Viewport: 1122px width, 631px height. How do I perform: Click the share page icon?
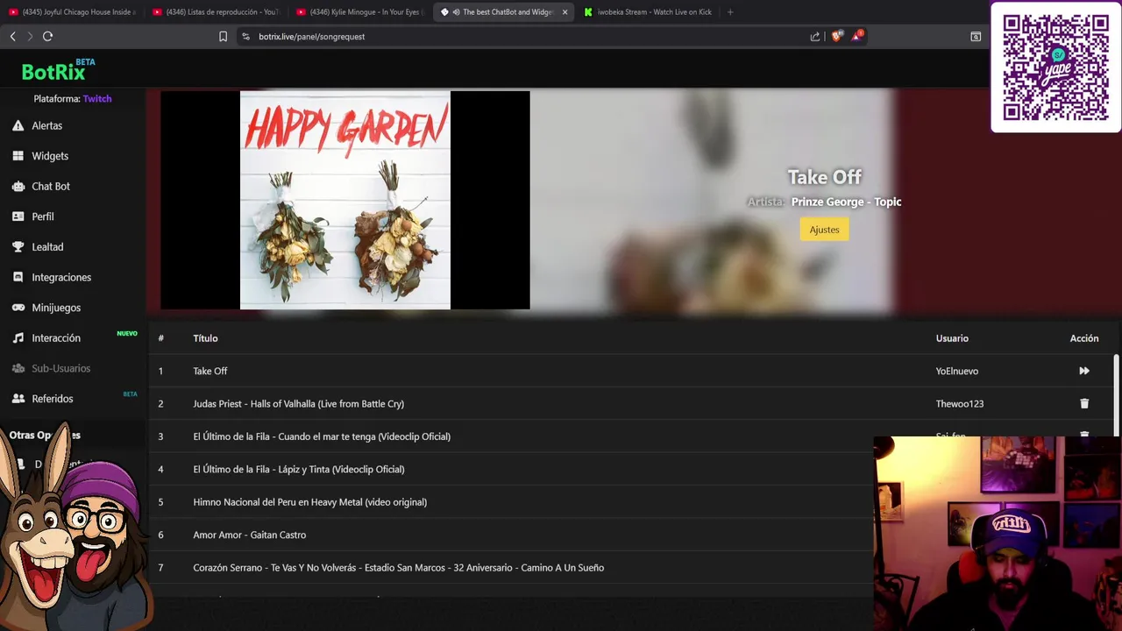pos(815,36)
